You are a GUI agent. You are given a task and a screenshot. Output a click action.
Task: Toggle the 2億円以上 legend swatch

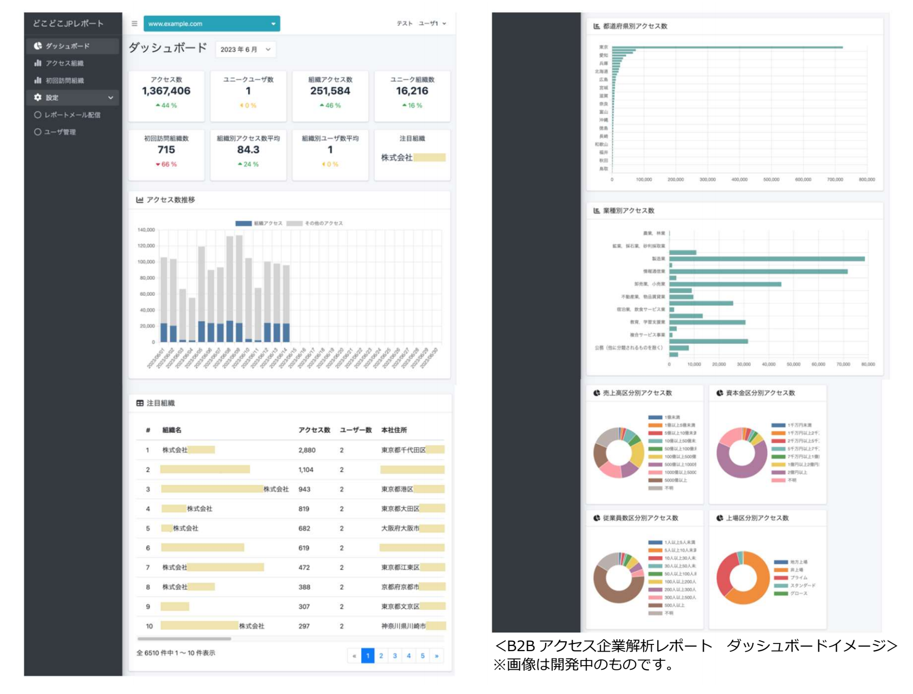778,472
